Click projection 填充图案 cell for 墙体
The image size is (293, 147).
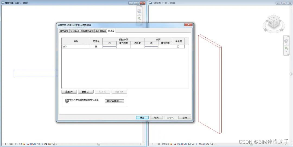click(x=123, y=47)
